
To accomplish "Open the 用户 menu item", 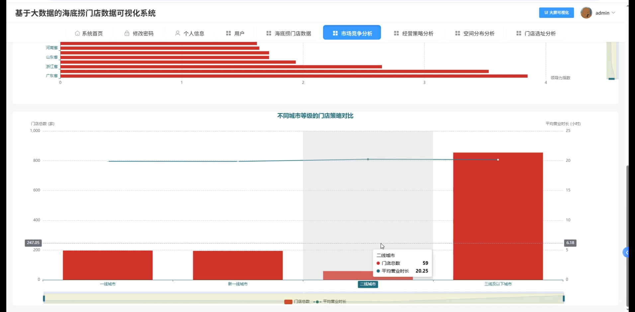I will click(235, 33).
